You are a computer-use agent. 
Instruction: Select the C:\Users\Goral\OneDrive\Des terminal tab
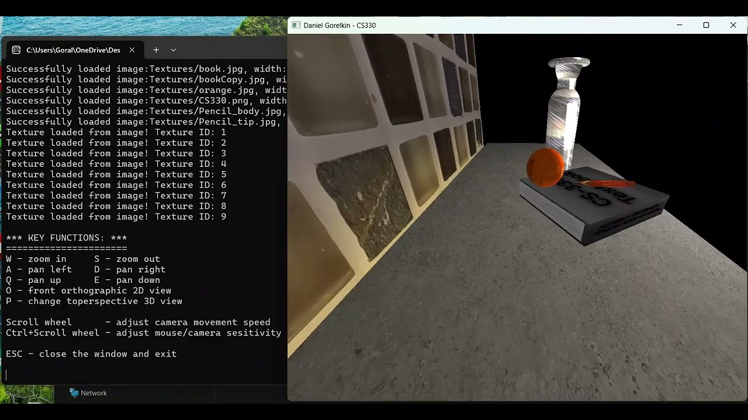coord(73,50)
